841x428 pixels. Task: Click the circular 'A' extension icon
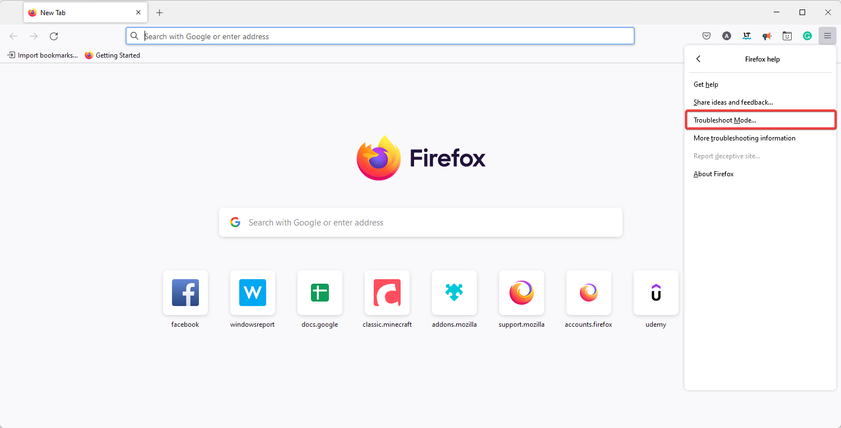click(727, 36)
